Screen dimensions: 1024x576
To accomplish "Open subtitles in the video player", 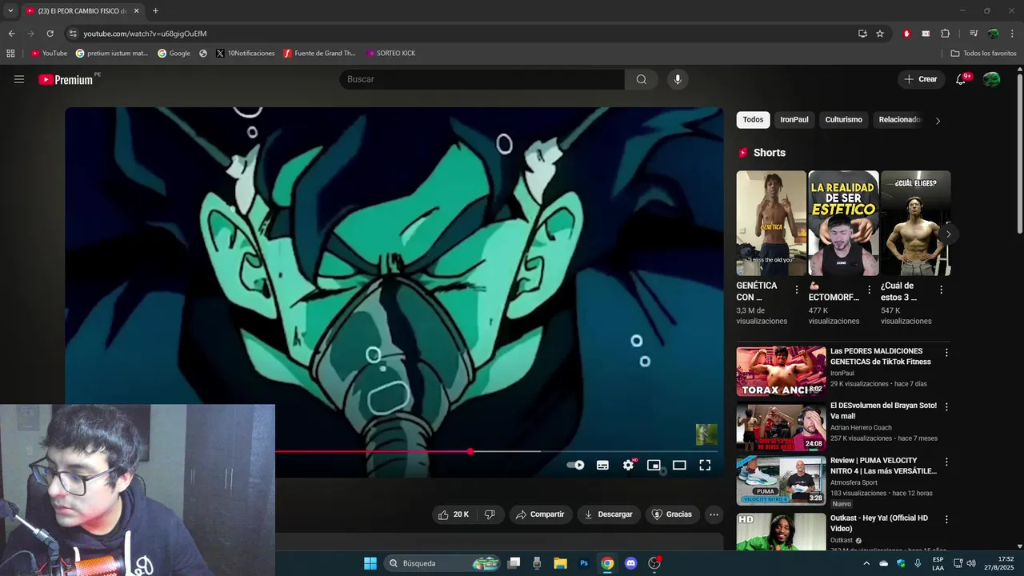I will point(602,465).
